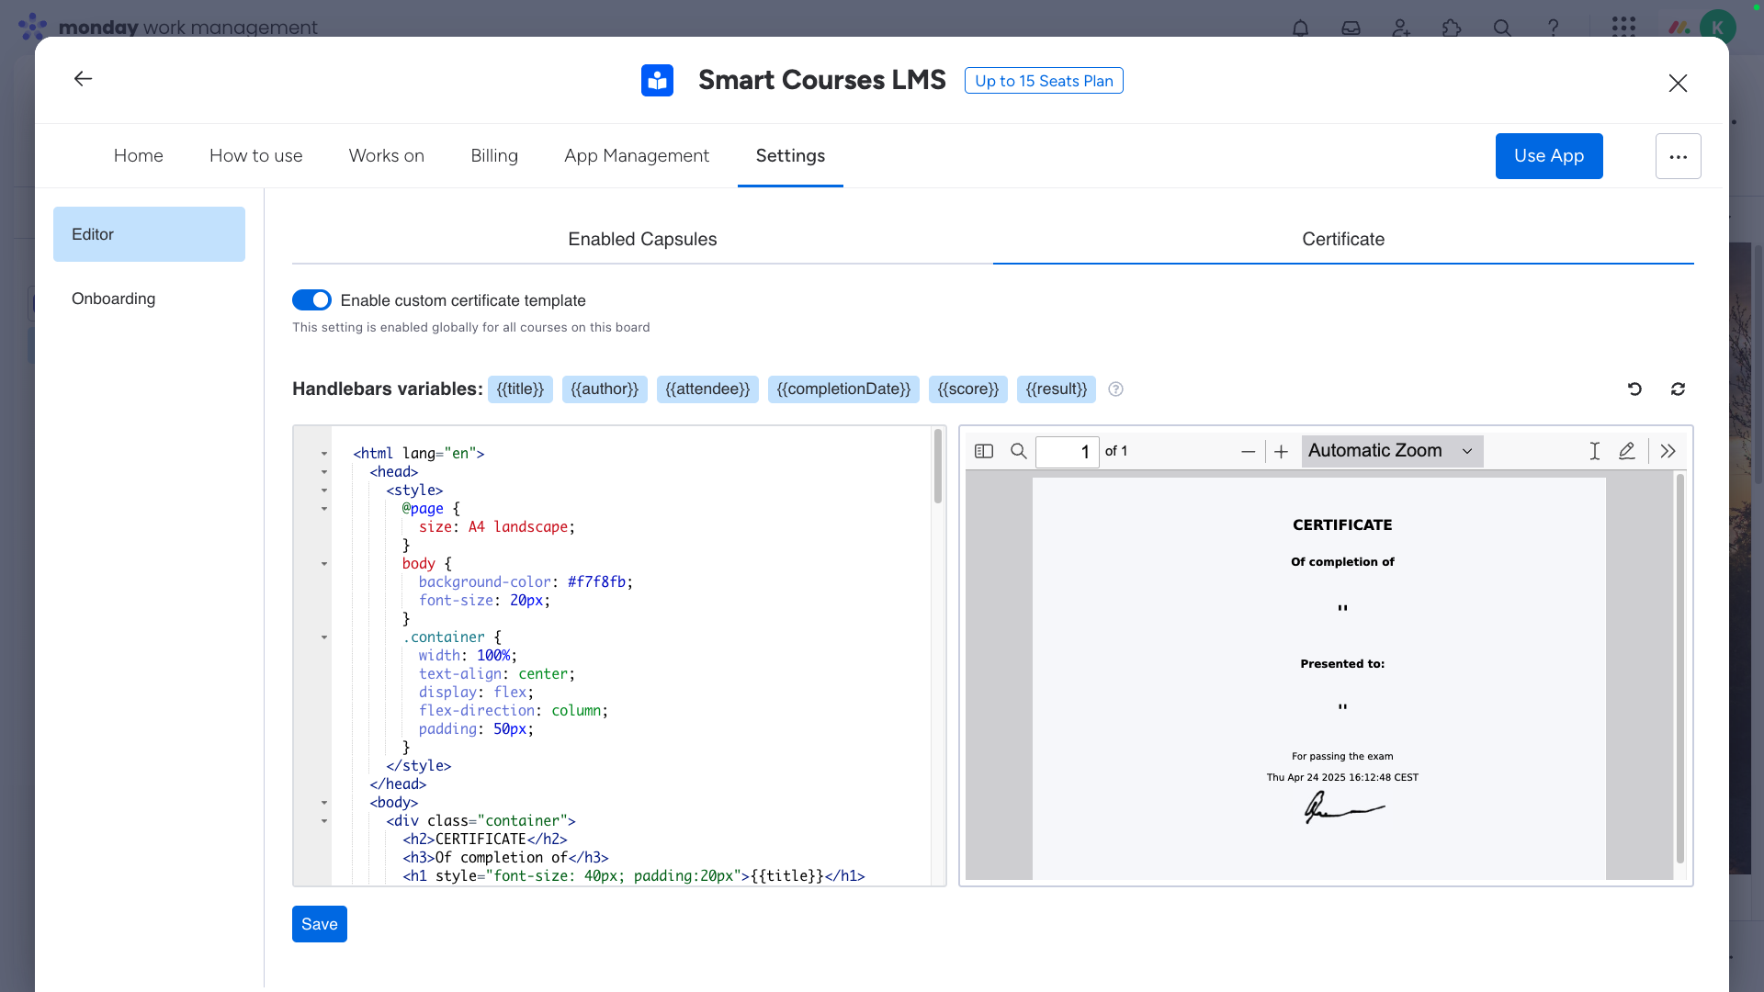Click the invite members icon
The width and height of the screenshot is (1764, 992).
[1401, 28]
